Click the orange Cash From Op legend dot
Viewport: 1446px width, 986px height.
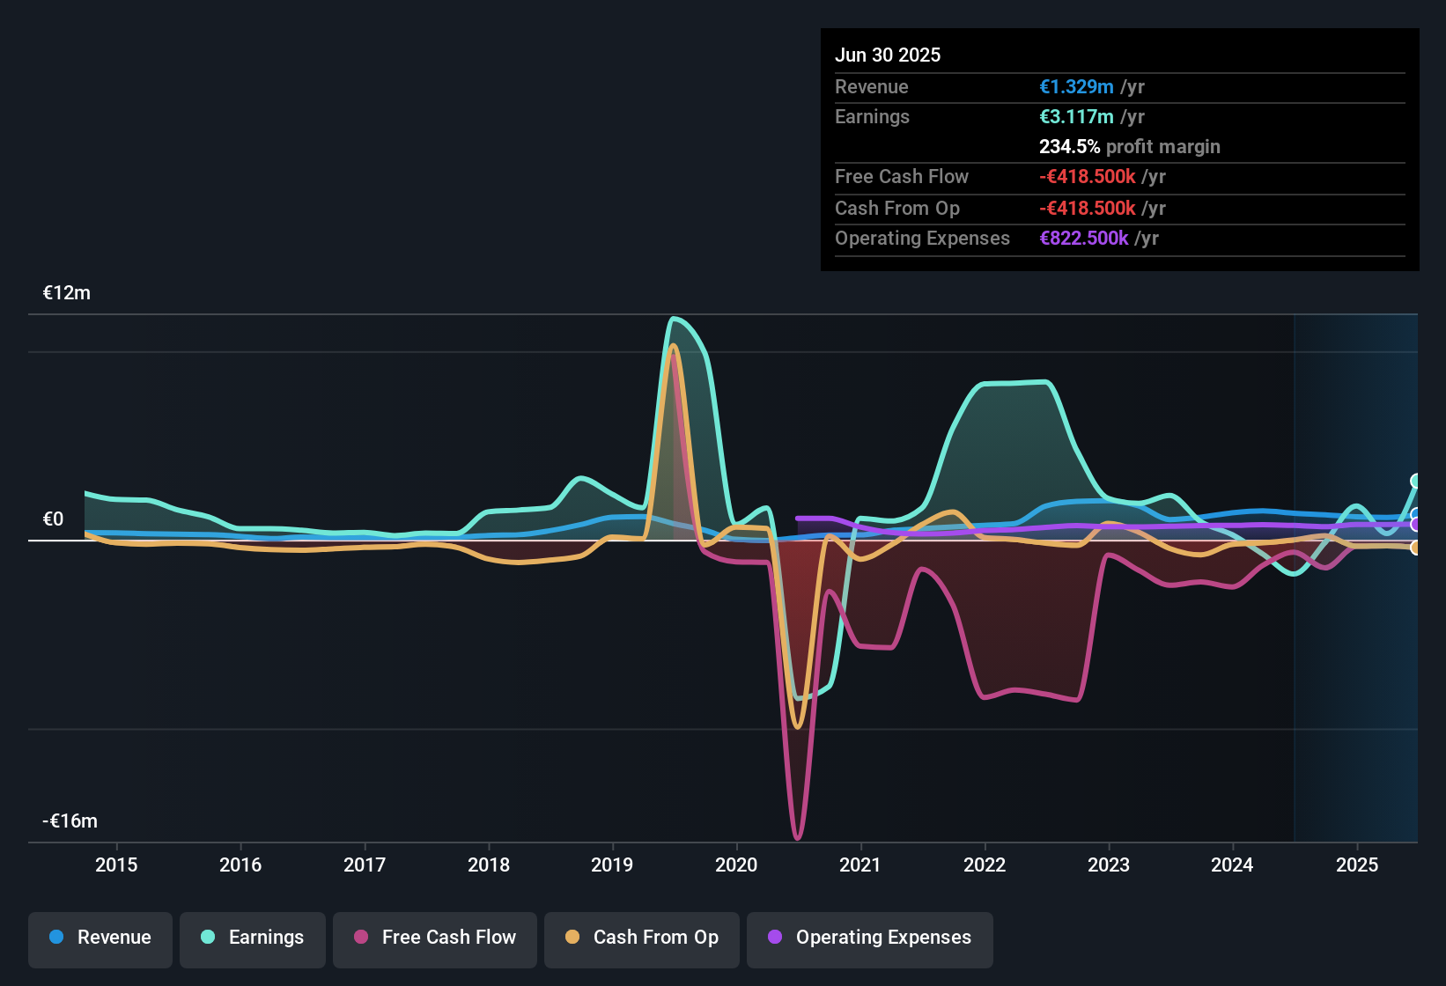(573, 938)
